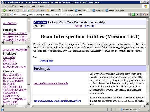The height and width of the screenshot is (112, 150).
Task: Open the Strumenti menu
Action: click(x=42, y=6)
